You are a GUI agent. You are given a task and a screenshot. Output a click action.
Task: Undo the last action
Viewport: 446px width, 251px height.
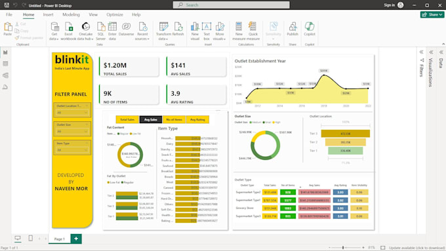[15, 5]
